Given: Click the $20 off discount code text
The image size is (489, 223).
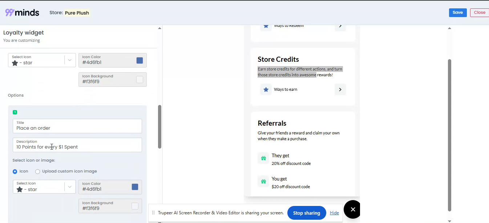Looking at the screenshot, I should [291, 187].
